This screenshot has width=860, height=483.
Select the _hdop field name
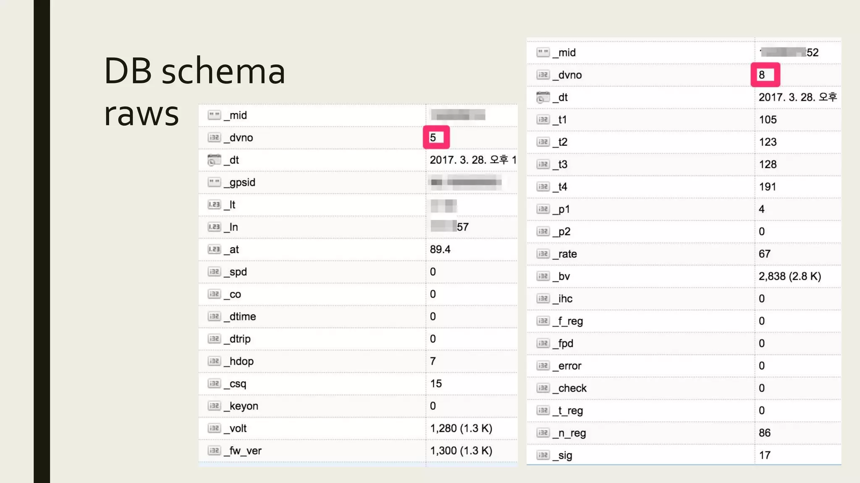[239, 361]
